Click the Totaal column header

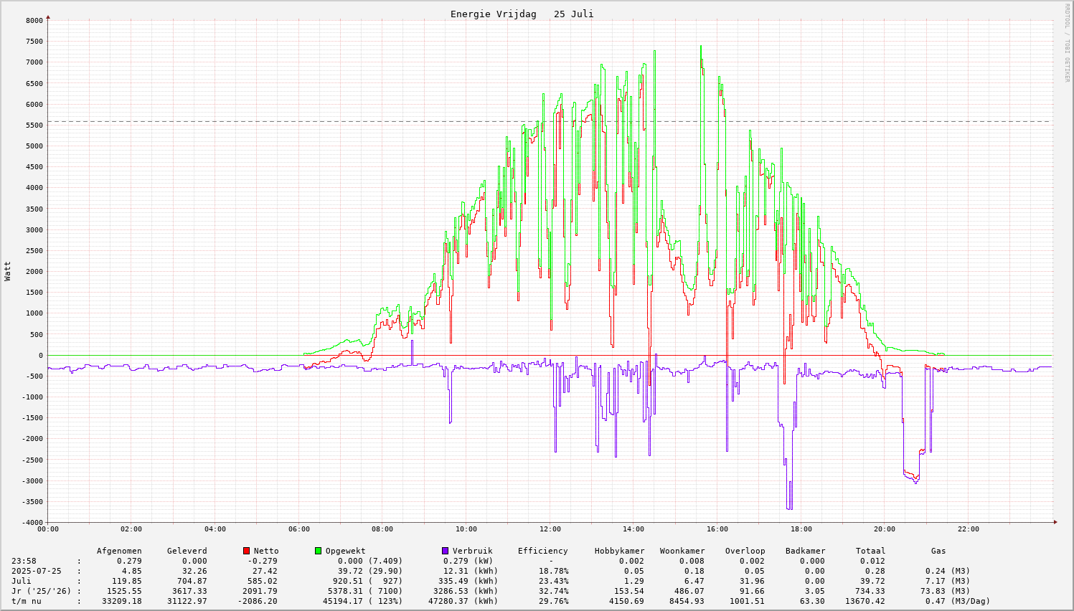(x=870, y=551)
